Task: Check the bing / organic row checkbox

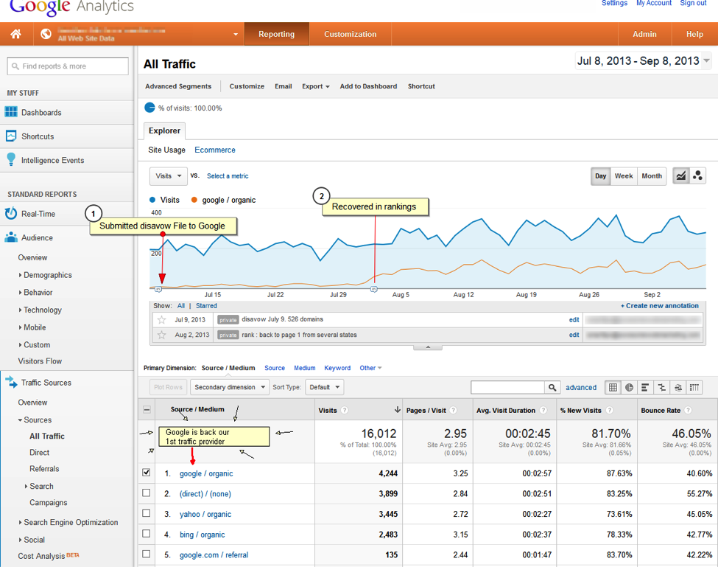Action: point(146,534)
